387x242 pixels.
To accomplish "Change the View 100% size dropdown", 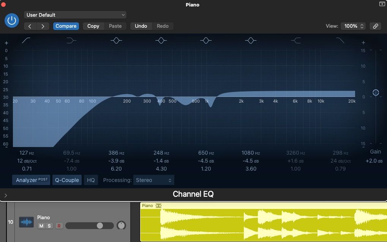I will coord(353,26).
